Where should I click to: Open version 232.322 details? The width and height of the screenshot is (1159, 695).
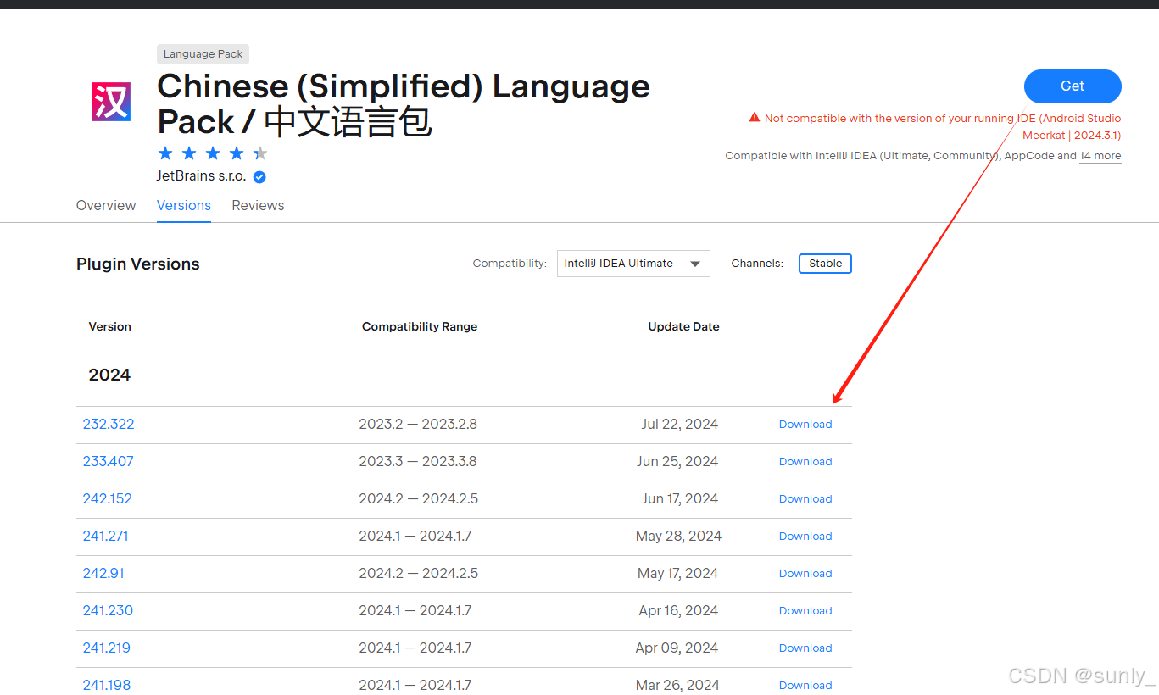pyautogui.click(x=109, y=424)
